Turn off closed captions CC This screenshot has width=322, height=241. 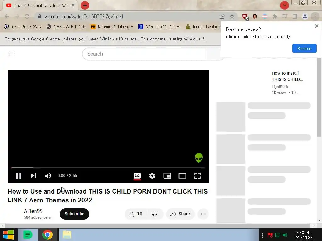tap(137, 176)
